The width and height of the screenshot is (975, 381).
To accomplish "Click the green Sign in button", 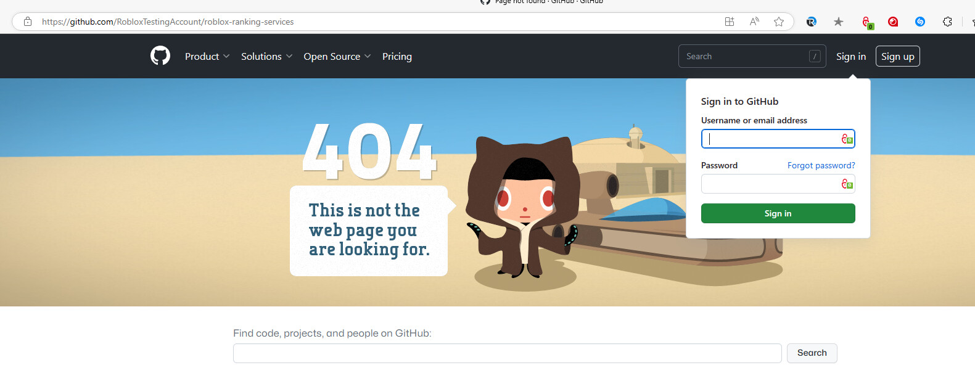I will pyautogui.click(x=778, y=213).
